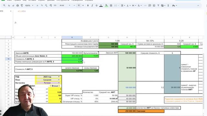Select the 'Коэффициент роста' label cell
Image resolution: width=207 pixels, height=116 pixels.
click(x=80, y=41)
